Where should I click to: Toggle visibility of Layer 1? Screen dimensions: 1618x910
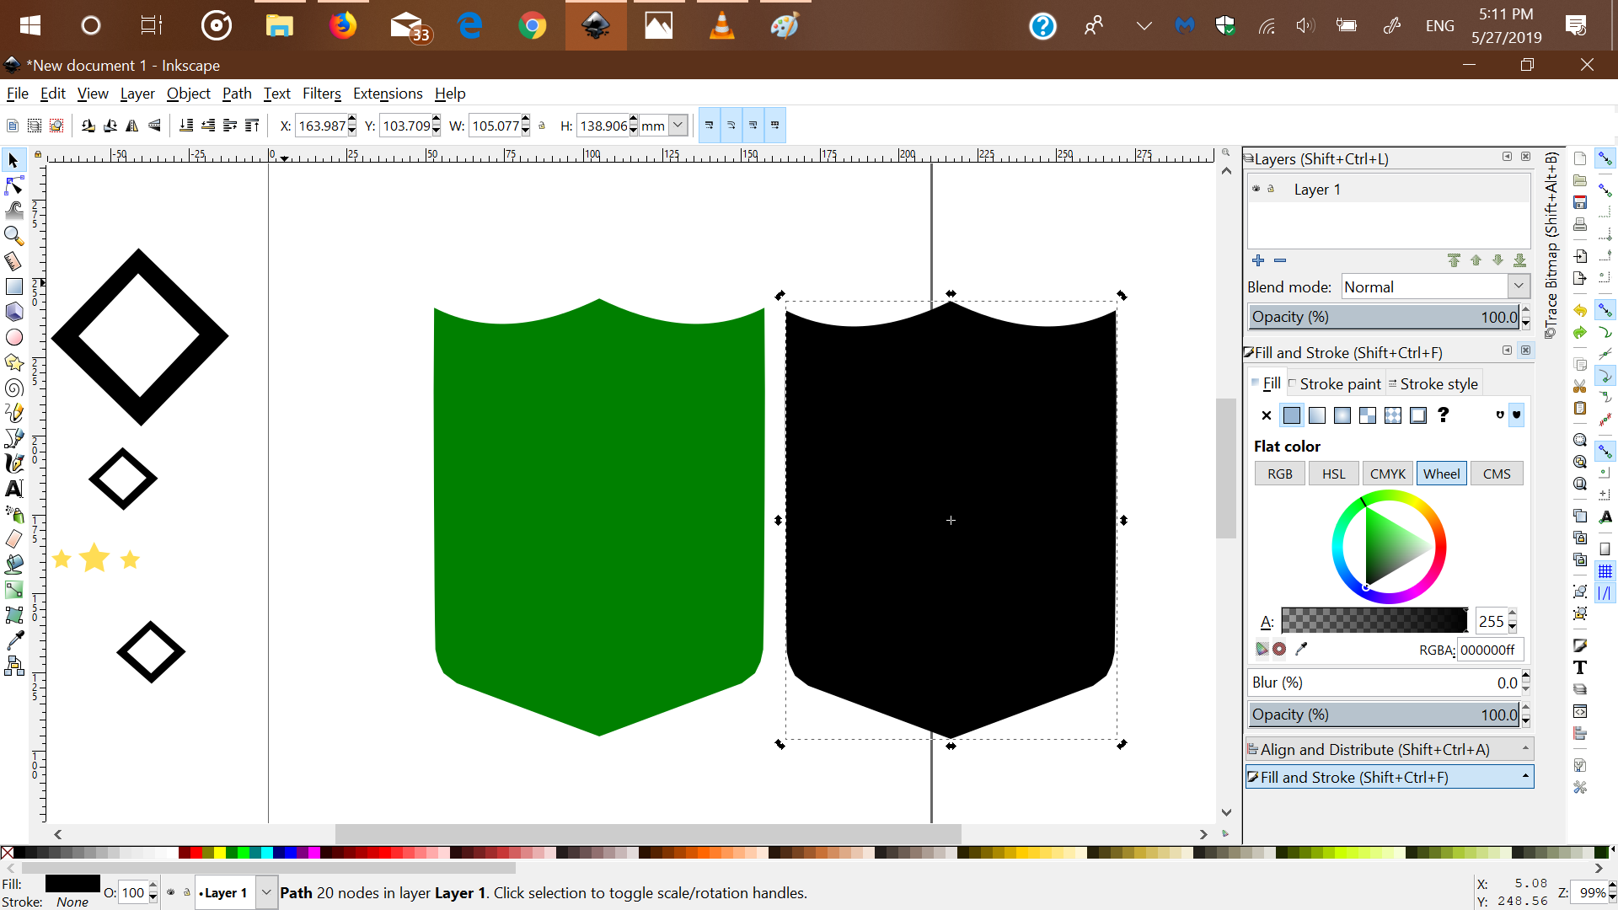[x=1256, y=189]
